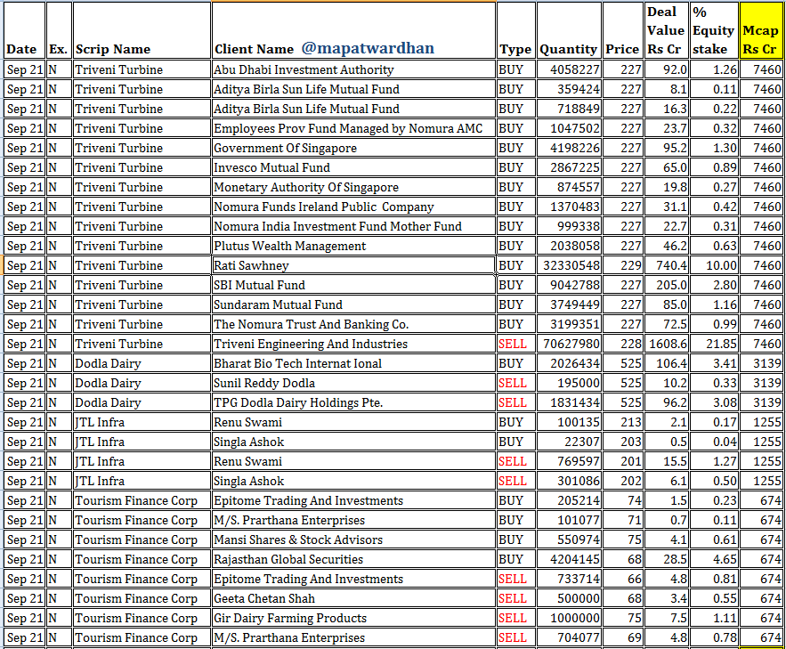Select Nomura India Investment Fund Mother Fund

[x=354, y=226]
